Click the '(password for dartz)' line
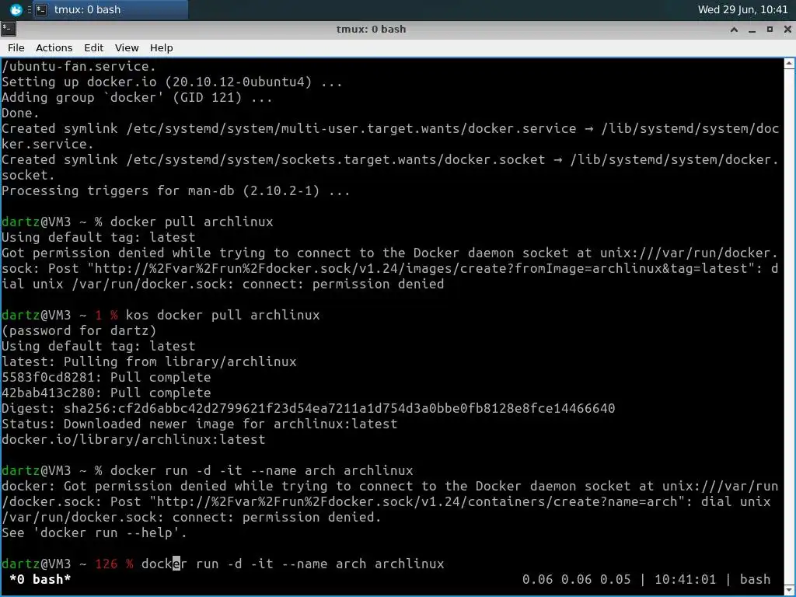 [x=79, y=330]
